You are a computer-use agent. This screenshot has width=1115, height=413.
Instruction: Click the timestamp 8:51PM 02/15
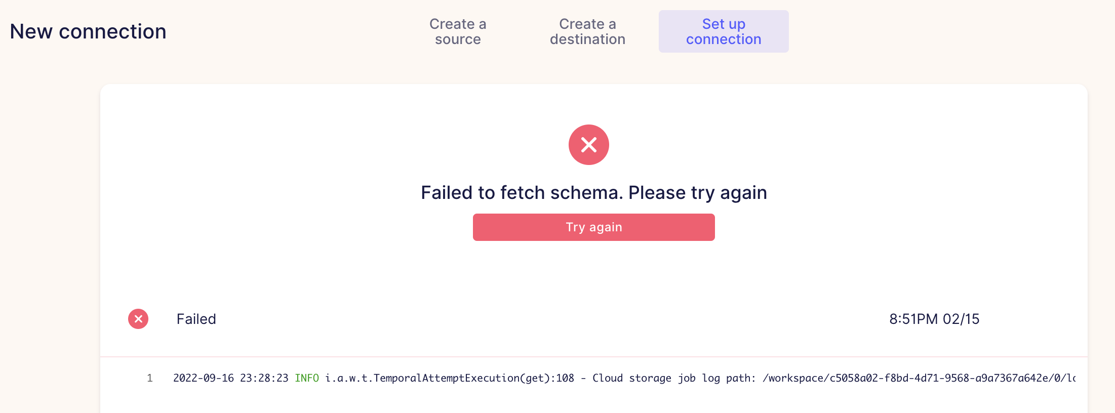[934, 319]
